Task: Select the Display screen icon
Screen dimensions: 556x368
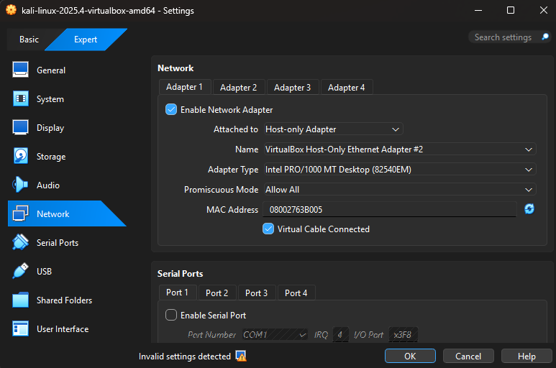Action: click(21, 127)
